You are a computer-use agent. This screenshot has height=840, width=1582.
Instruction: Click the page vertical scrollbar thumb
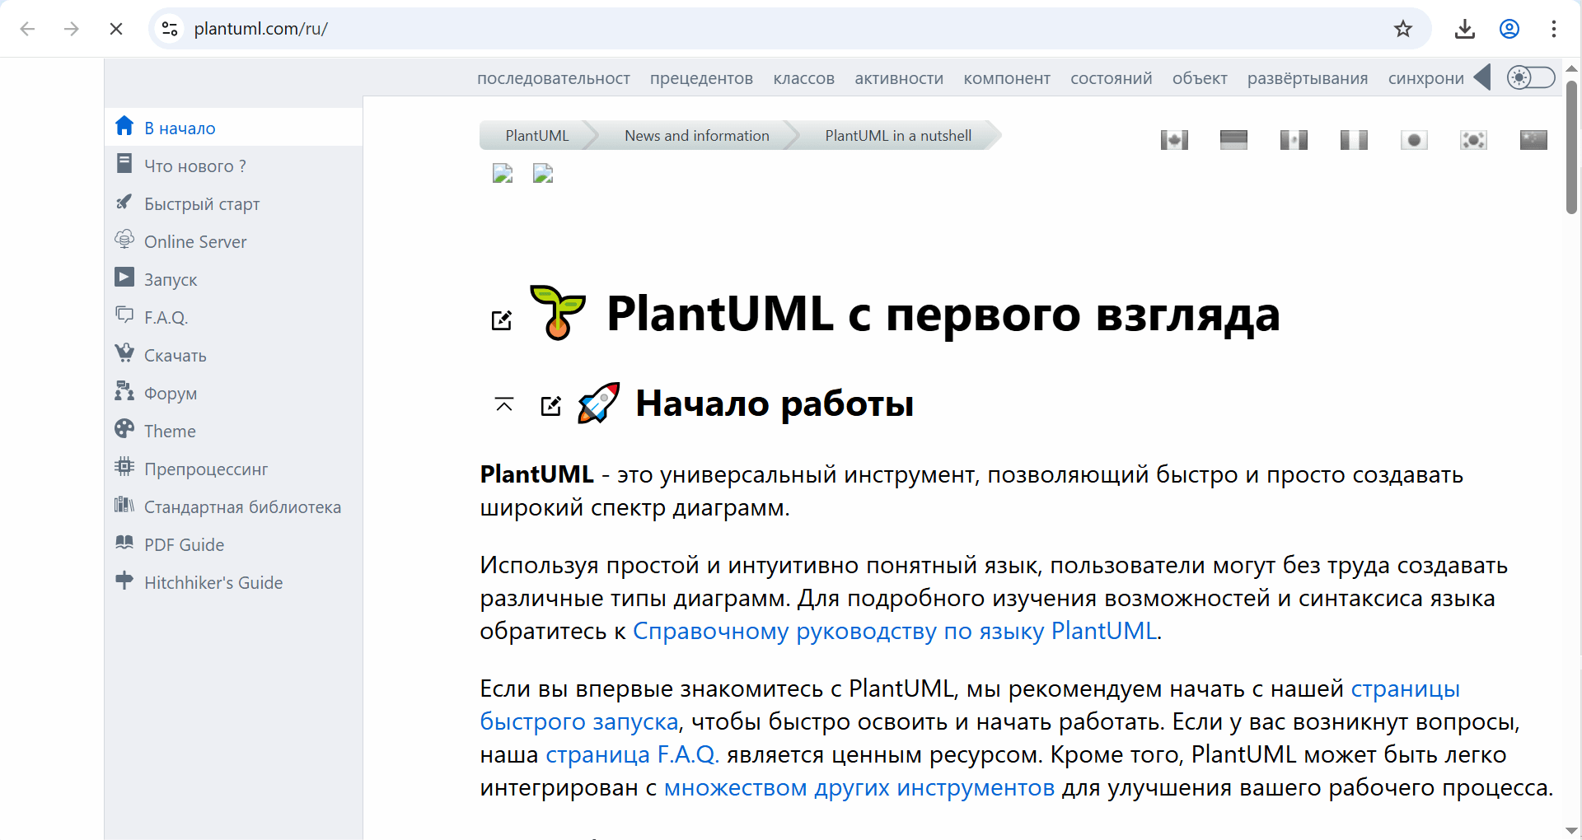(1571, 148)
